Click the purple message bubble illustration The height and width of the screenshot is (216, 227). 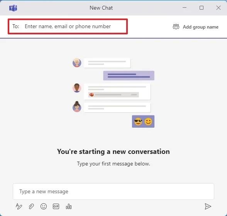129,76
